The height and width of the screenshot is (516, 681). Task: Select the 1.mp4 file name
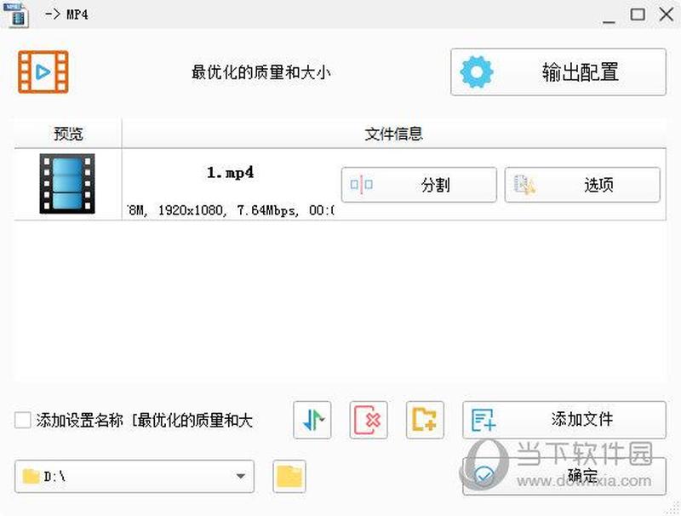coord(230,173)
